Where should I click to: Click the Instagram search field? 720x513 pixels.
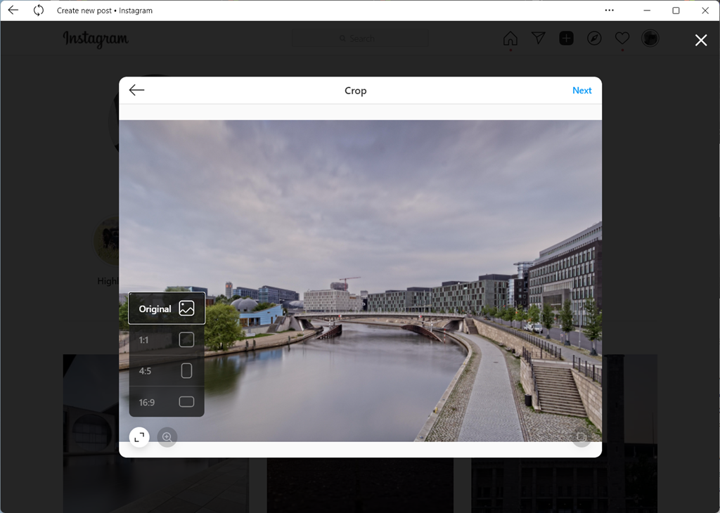click(360, 39)
